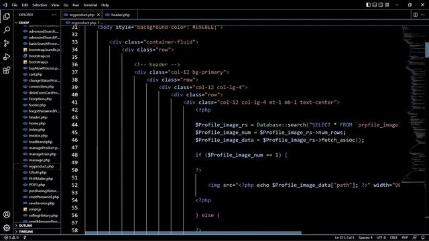
Task: Open editor More Actions ellipsis
Action: pos(423,15)
